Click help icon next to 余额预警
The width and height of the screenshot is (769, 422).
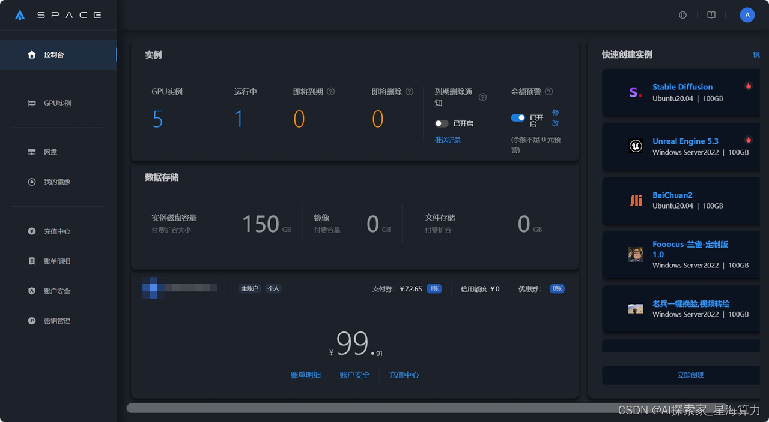point(549,92)
